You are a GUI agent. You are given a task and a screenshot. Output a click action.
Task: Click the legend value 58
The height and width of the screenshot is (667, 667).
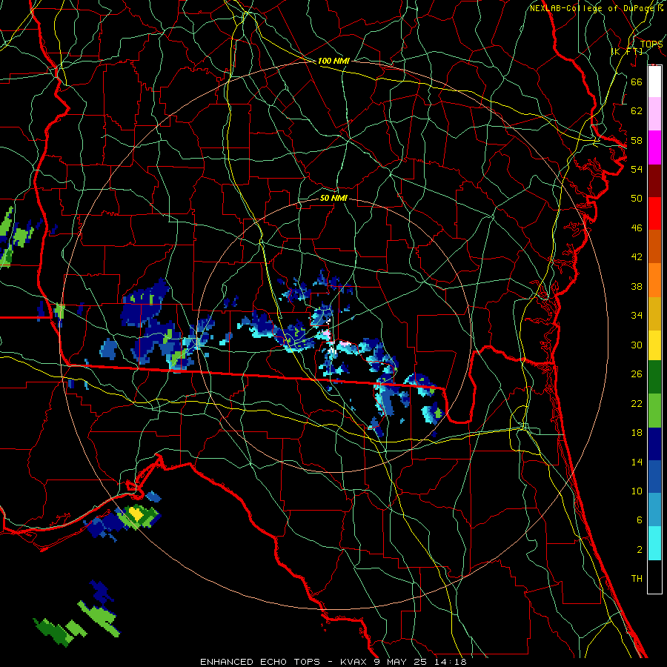(x=637, y=140)
